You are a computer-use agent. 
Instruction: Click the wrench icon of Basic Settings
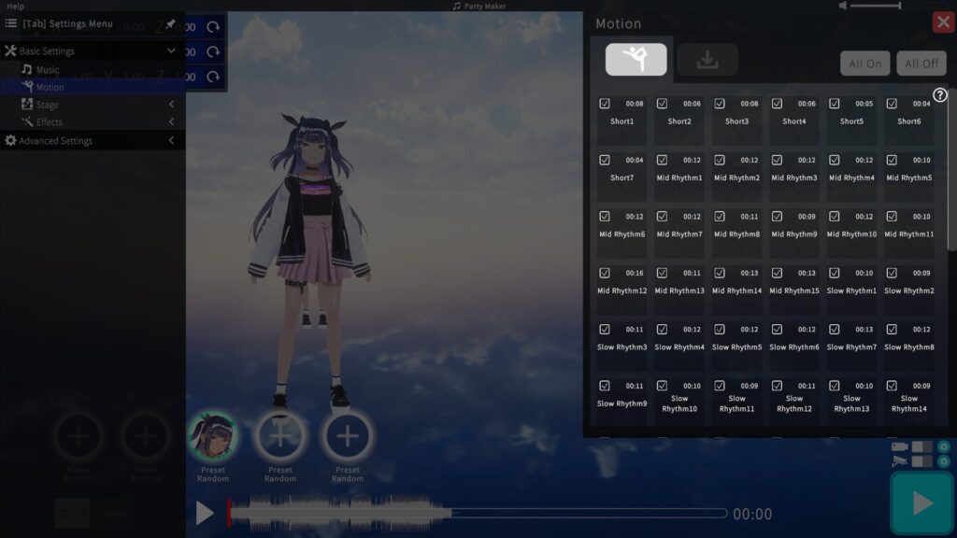pos(10,50)
